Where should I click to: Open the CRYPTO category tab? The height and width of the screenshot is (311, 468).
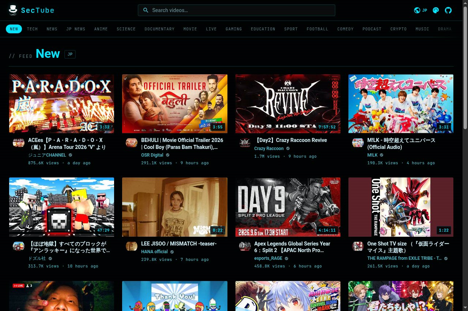[x=399, y=29]
